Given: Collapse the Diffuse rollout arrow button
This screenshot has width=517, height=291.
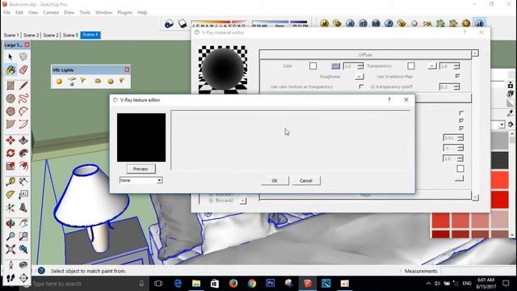Looking at the screenshot, I should tap(475, 53).
